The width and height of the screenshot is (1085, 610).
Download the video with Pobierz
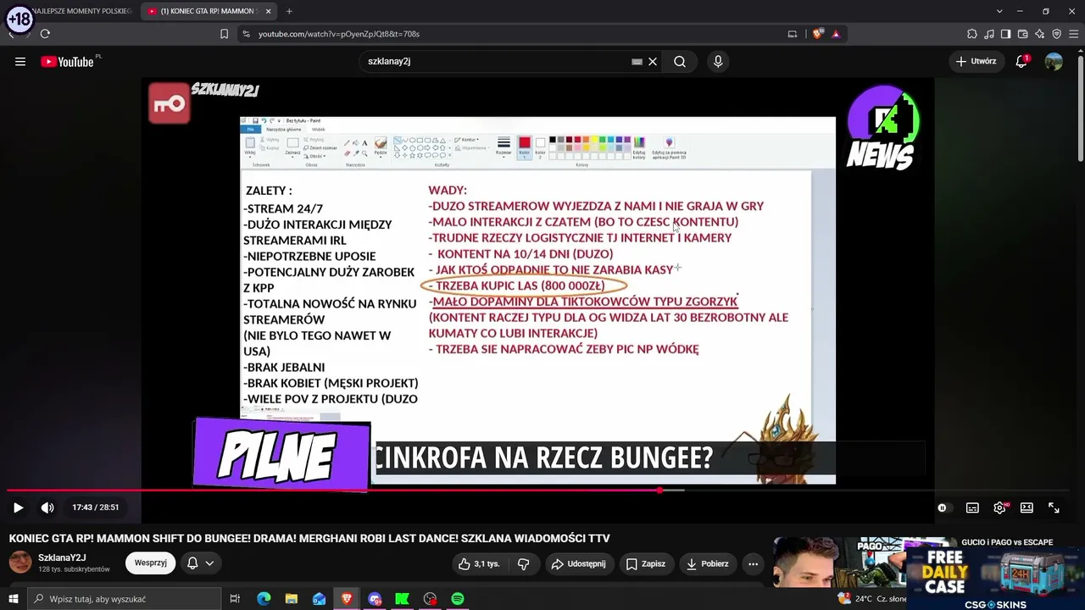(x=707, y=563)
